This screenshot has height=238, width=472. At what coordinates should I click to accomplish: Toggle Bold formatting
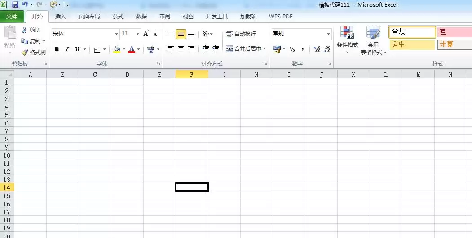click(x=57, y=49)
